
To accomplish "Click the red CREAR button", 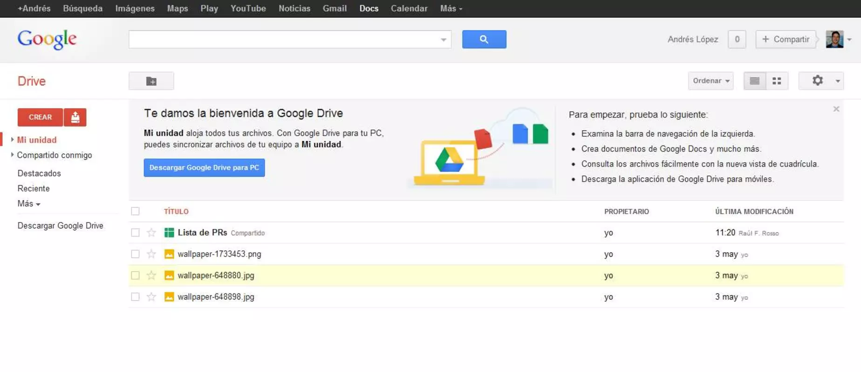I will (x=41, y=117).
